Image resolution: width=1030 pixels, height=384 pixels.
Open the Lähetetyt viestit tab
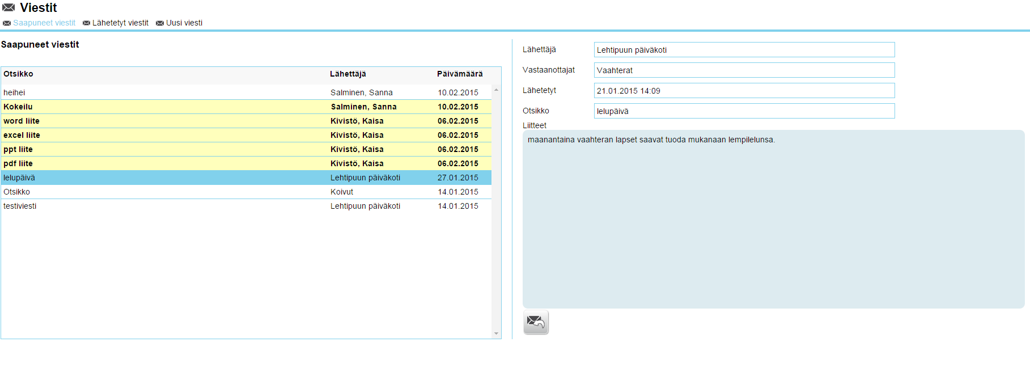pos(120,23)
